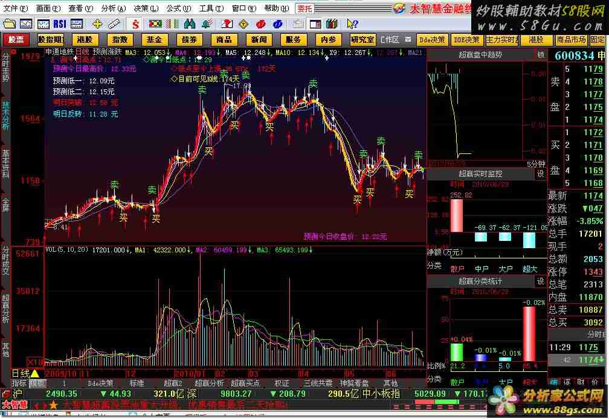
Task: Open the 服务 category button
Action: pyautogui.click(x=293, y=40)
